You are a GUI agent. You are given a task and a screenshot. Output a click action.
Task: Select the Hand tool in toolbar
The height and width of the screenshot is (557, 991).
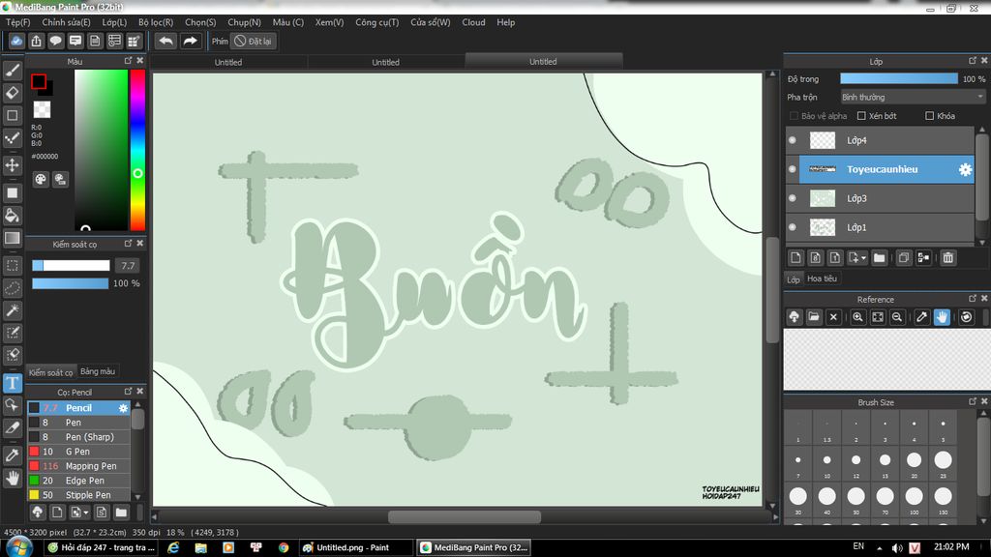(x=12, y=478)
